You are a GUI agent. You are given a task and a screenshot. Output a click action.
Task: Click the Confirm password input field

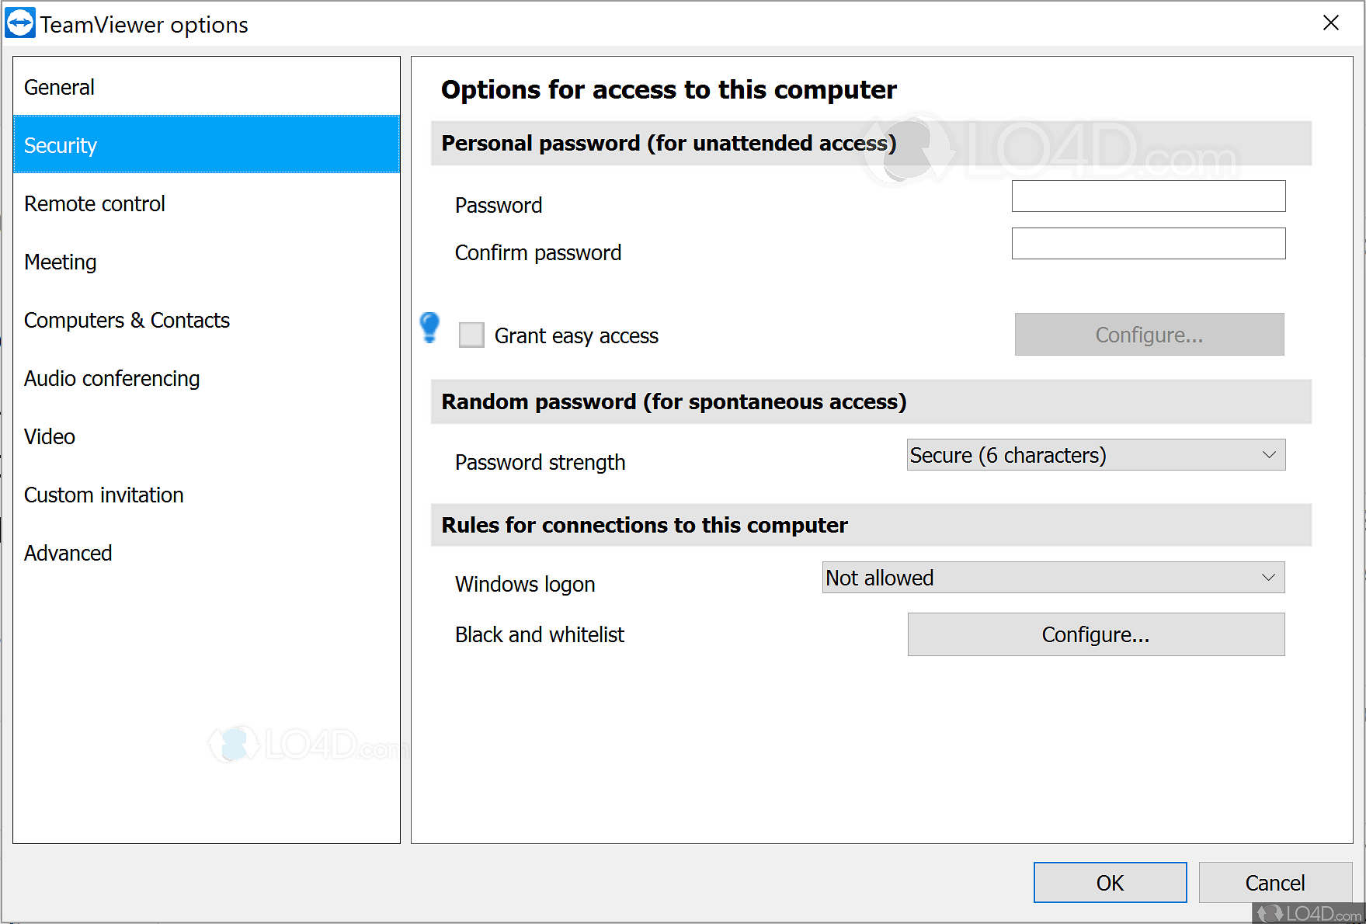[1148, 243]
